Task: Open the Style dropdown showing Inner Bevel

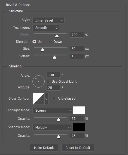Action: (48, 20)
